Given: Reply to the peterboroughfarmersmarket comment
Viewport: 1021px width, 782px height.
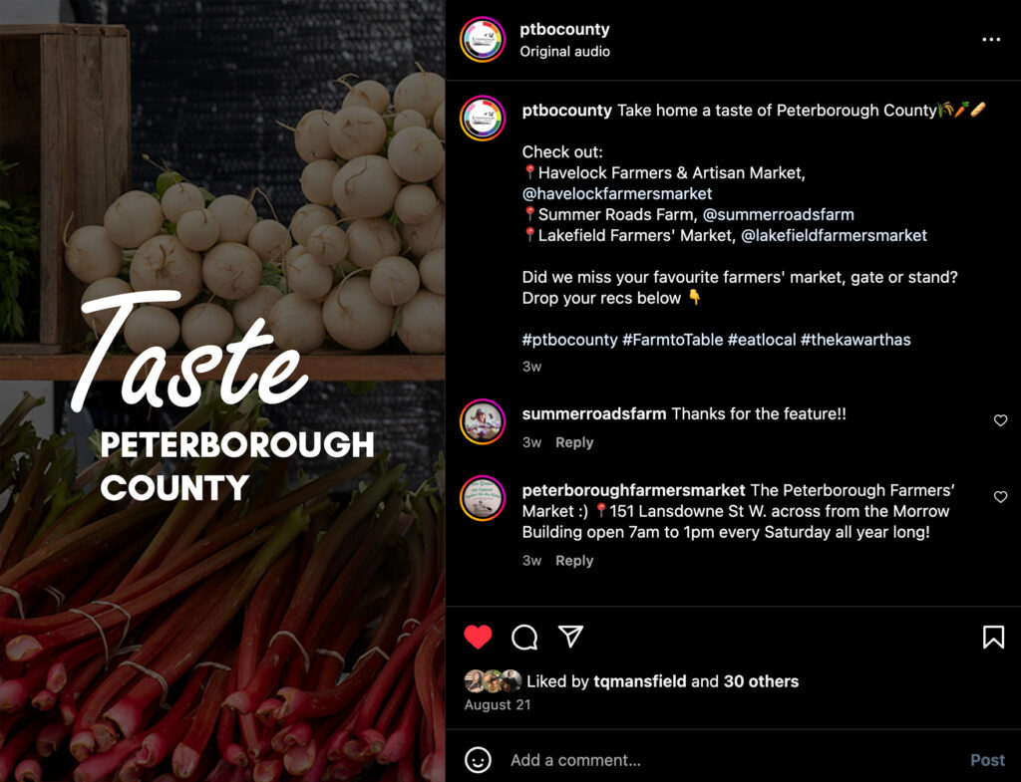Looking at the screenshot, I should click(574, 561).
